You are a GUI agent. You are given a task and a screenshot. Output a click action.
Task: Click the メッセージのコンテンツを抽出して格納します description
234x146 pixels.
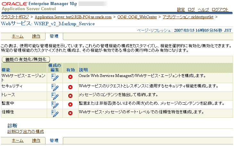point(118,95)
